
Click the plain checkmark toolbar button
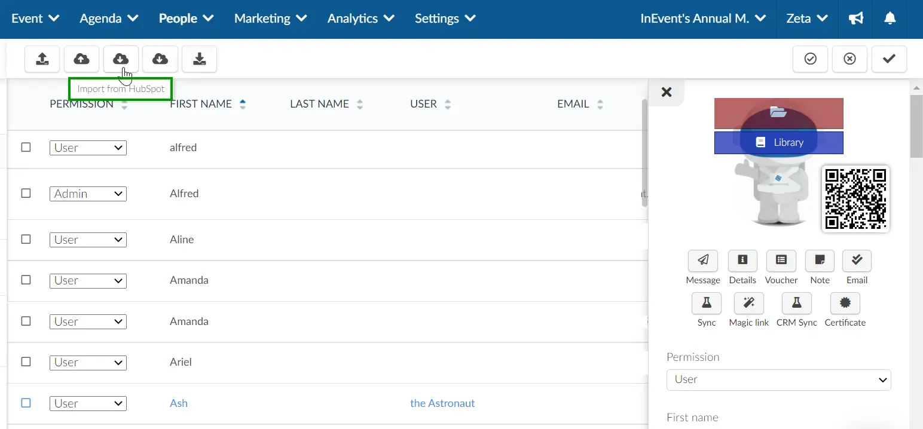point(889,59)
